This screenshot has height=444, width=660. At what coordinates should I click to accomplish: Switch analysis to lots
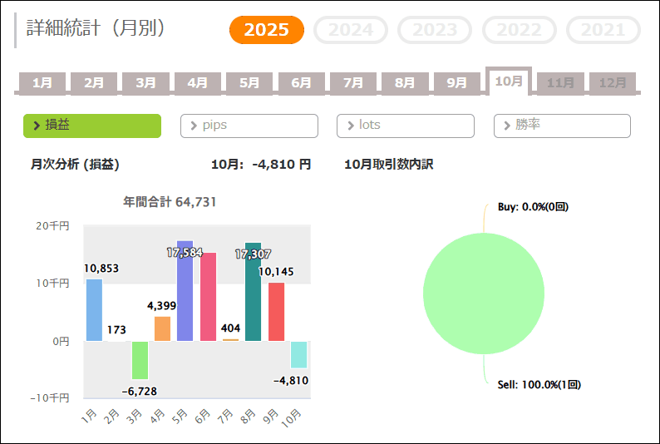pyautogui.click(x=406, y=126)
